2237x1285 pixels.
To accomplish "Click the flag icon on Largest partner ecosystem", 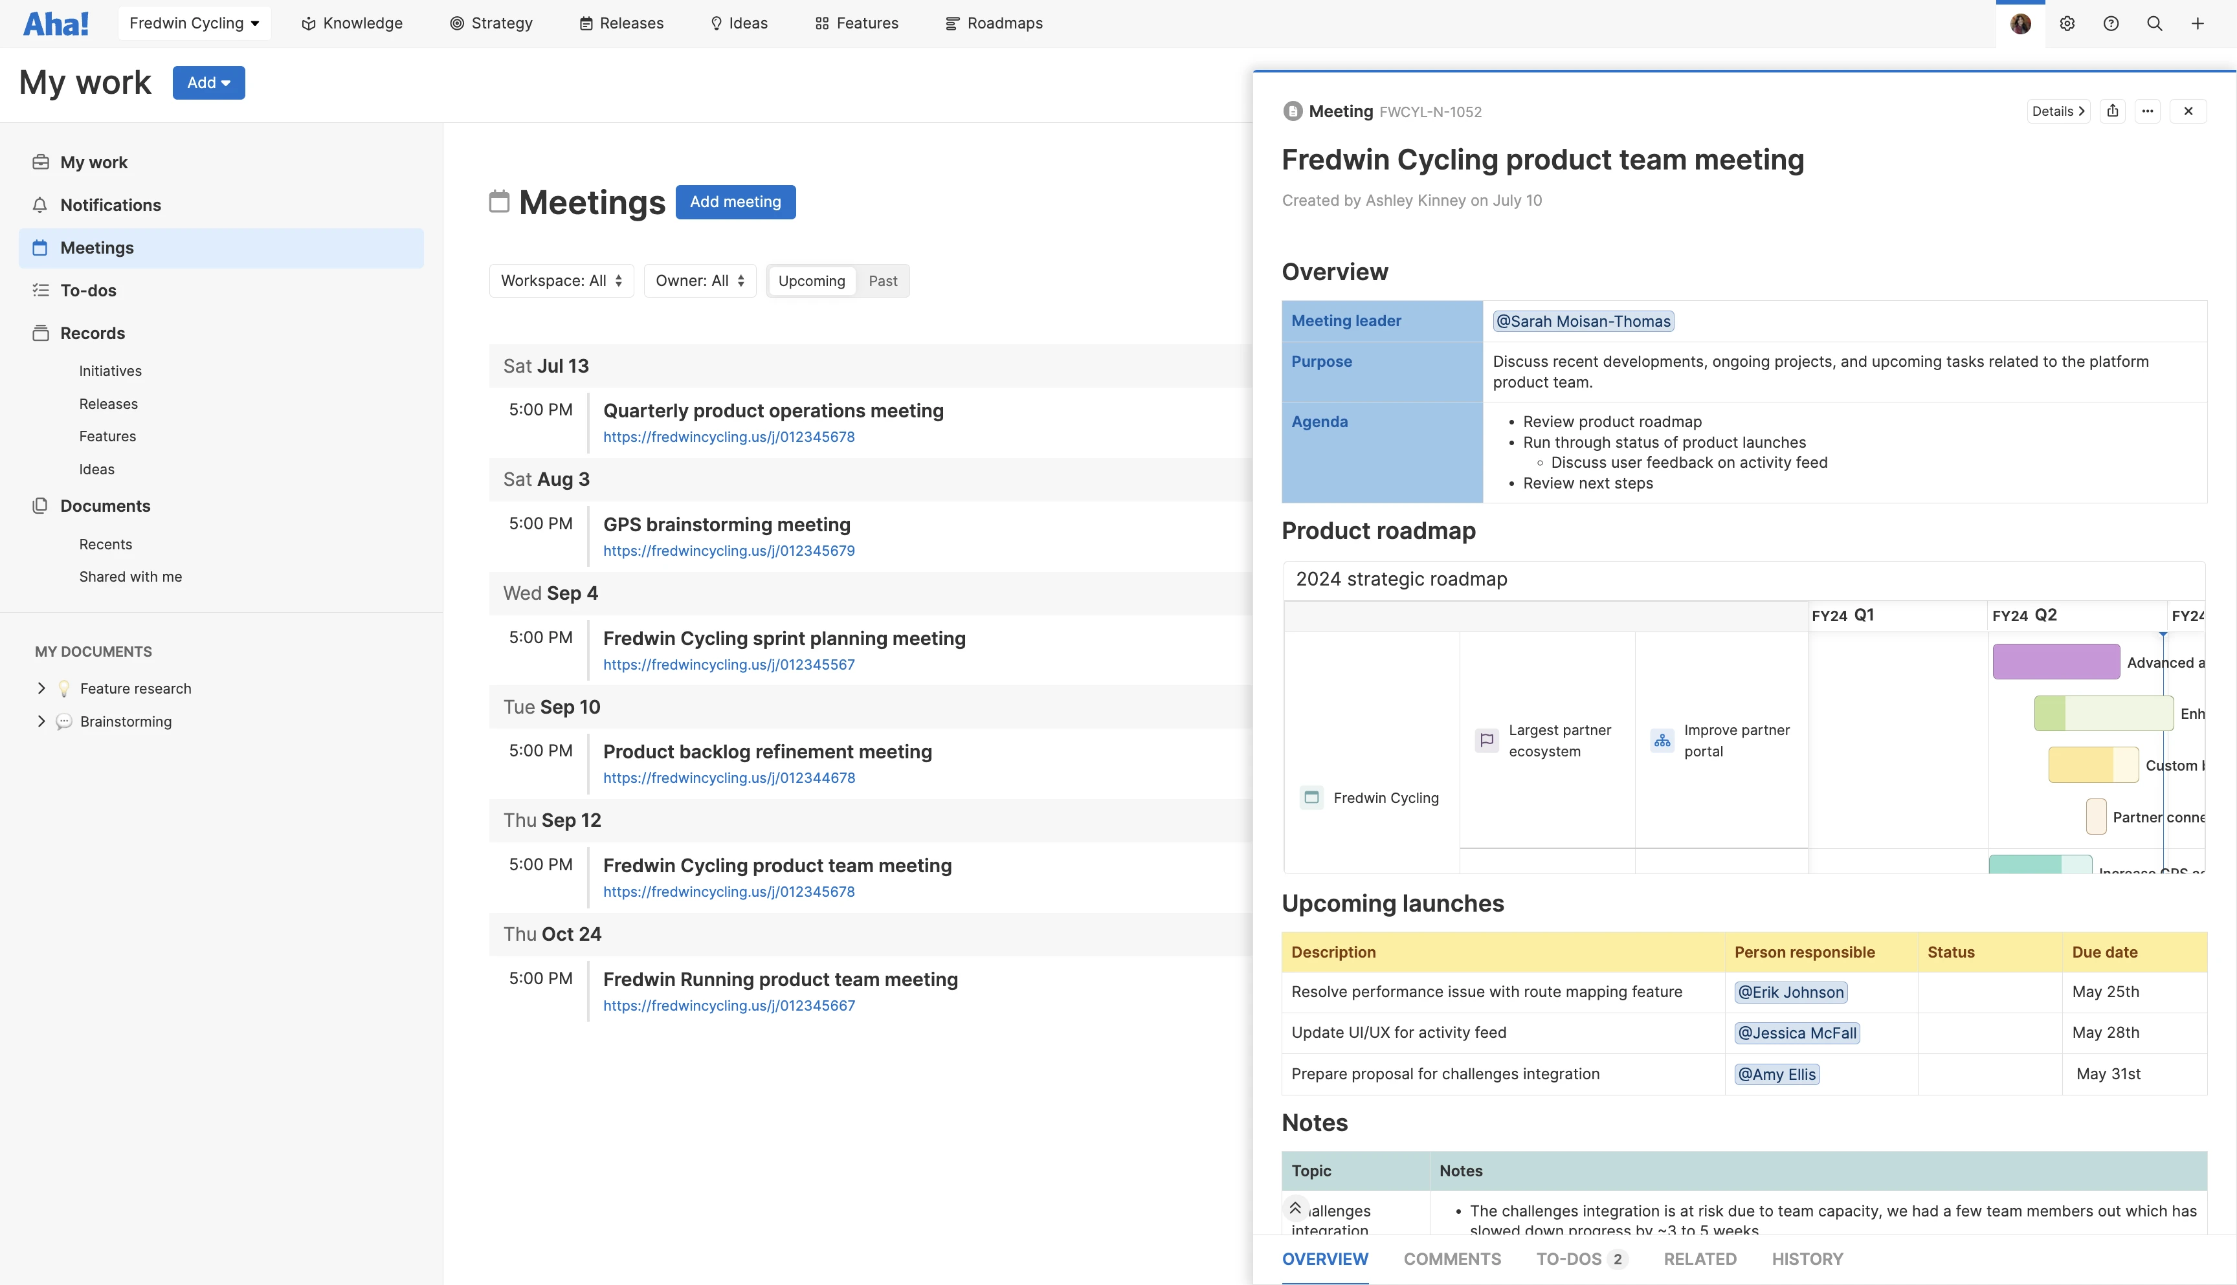I will (1487, 740).
